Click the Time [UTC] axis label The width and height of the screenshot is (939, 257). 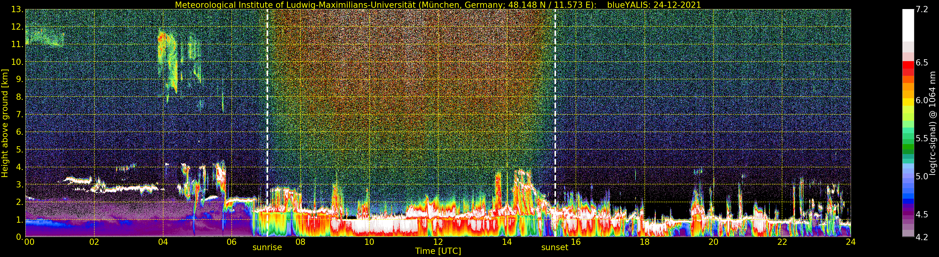point(438,251)
